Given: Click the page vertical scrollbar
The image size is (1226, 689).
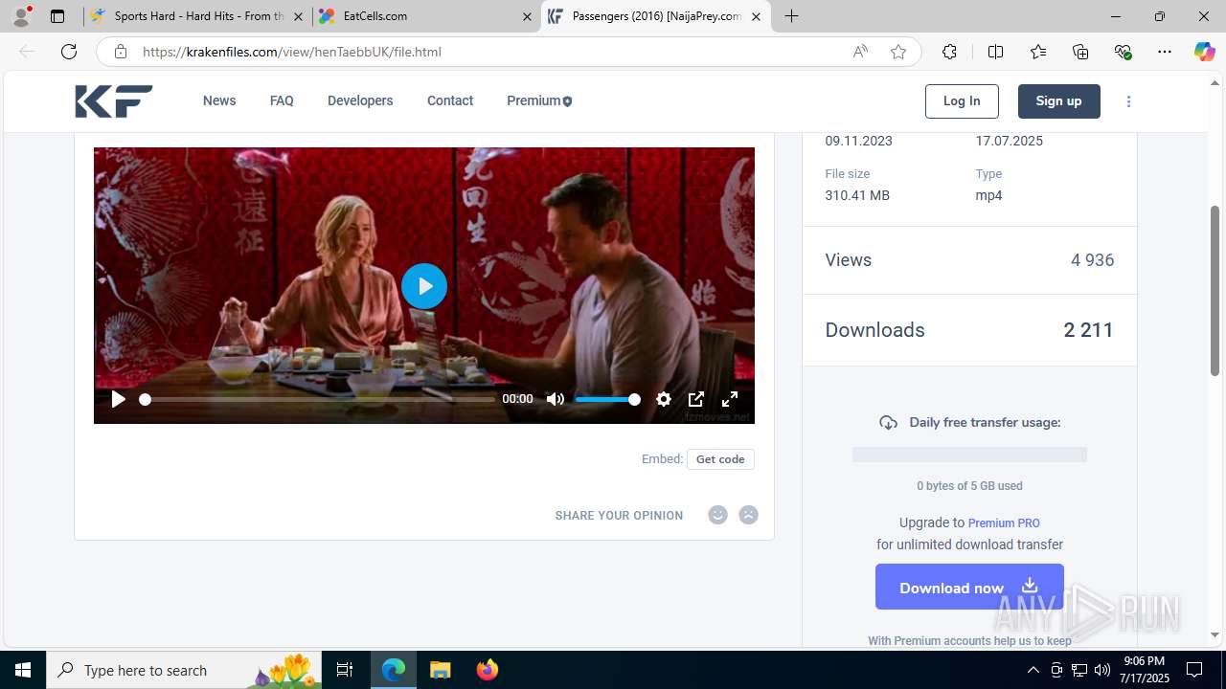Looking at the screenshot, I should 1215,289.
